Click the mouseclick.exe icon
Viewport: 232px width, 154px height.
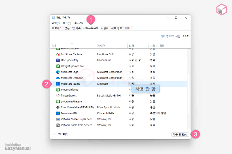coord(58,90)
